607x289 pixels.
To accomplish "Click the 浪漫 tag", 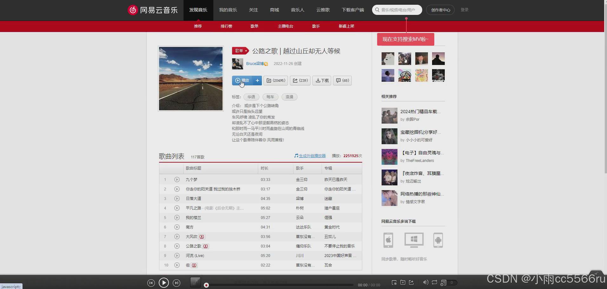I will (290, 97).
